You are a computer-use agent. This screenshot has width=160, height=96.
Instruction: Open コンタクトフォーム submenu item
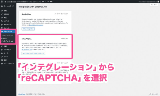[7, 35]
